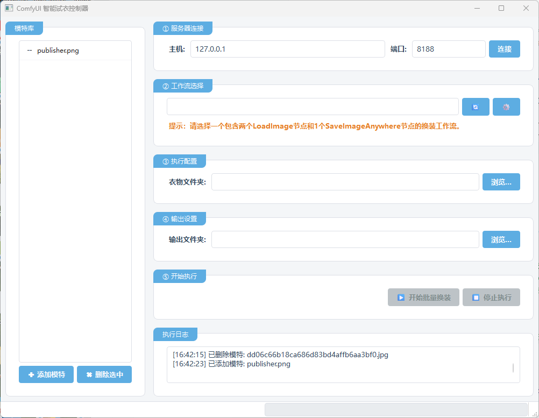The image size is (539, 418).
Task: Click the 端口 port input field
Action: (448, 49)
